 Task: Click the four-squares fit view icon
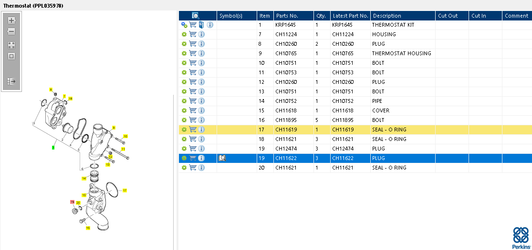click(11, 45)
